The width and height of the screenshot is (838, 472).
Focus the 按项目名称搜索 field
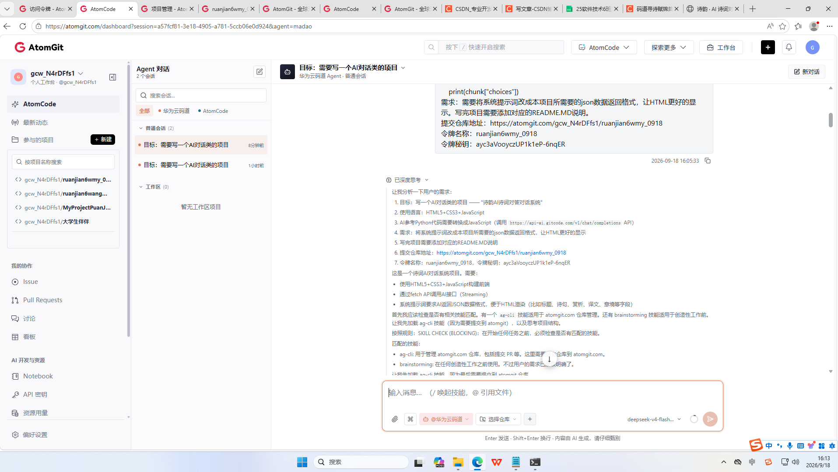[63, 162]
